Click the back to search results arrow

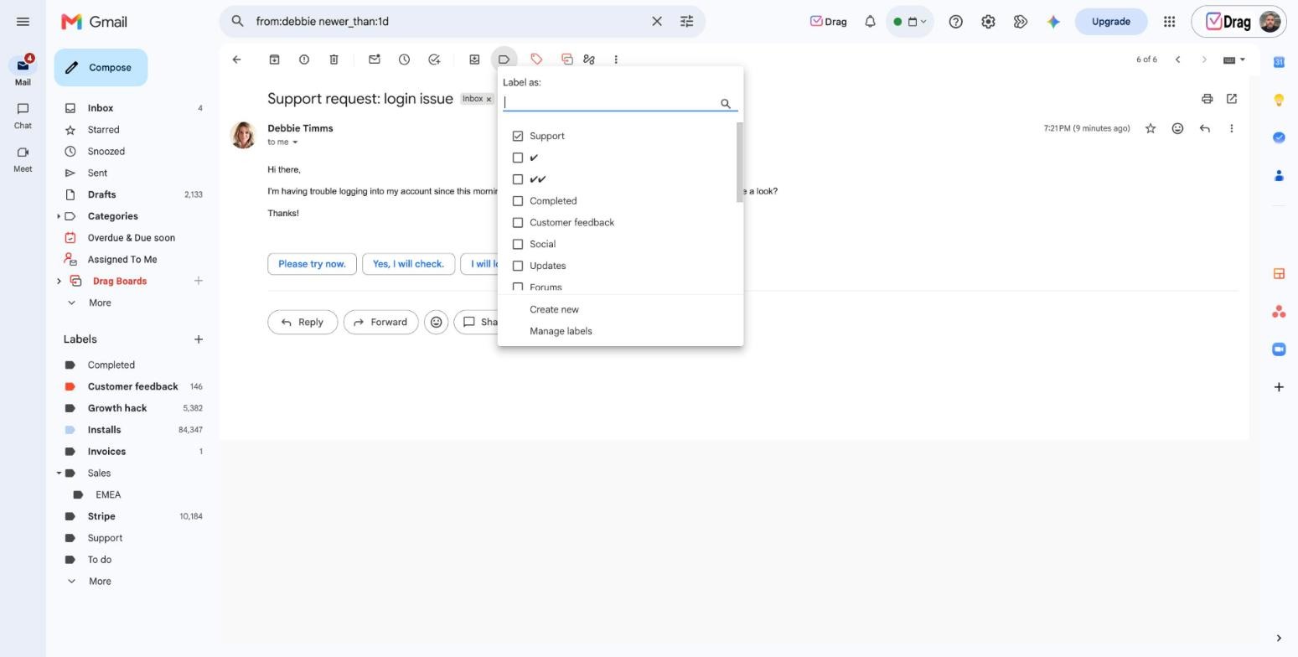click(237, 59)
